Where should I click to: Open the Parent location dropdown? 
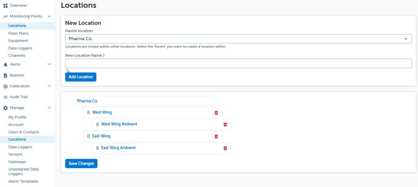pos(238,39)
